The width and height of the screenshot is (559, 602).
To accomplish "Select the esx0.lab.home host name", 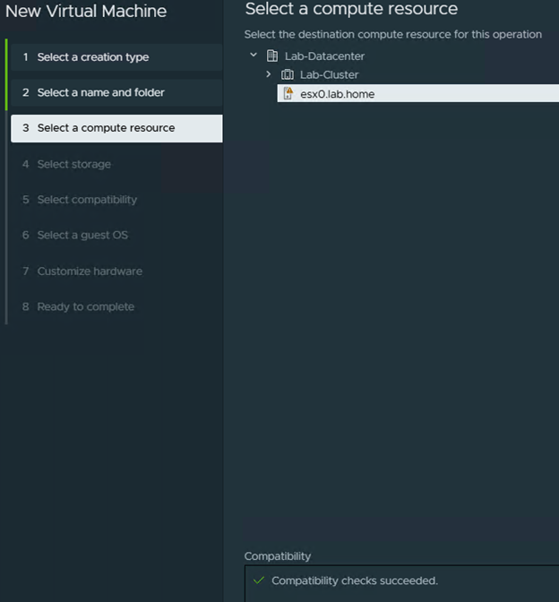I will [337, 94].
